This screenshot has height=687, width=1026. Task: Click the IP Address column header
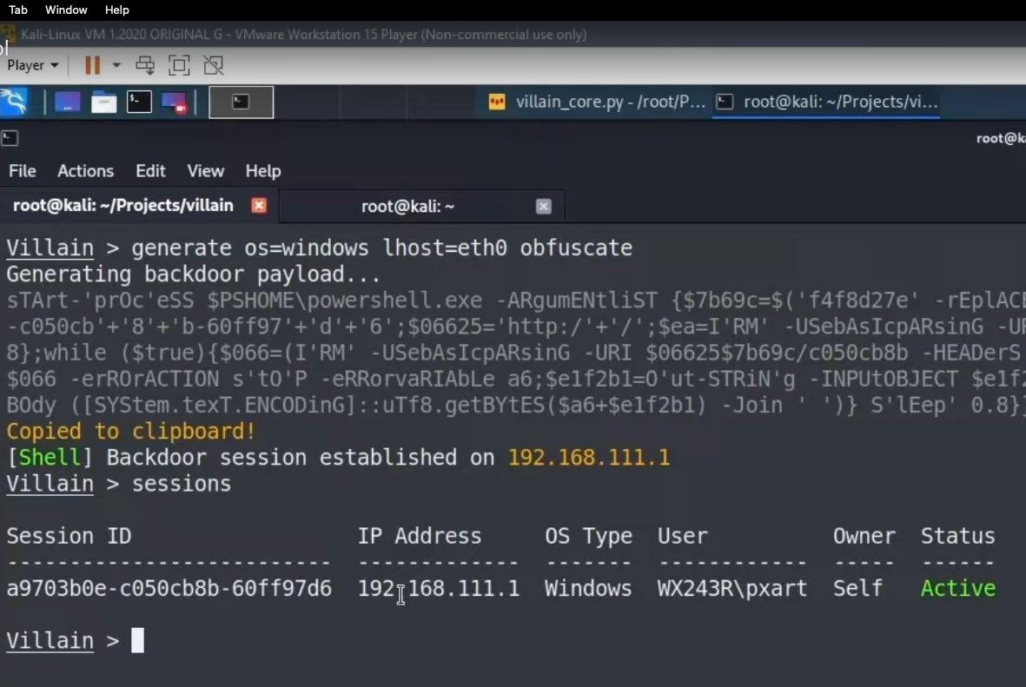coord(420,536)
